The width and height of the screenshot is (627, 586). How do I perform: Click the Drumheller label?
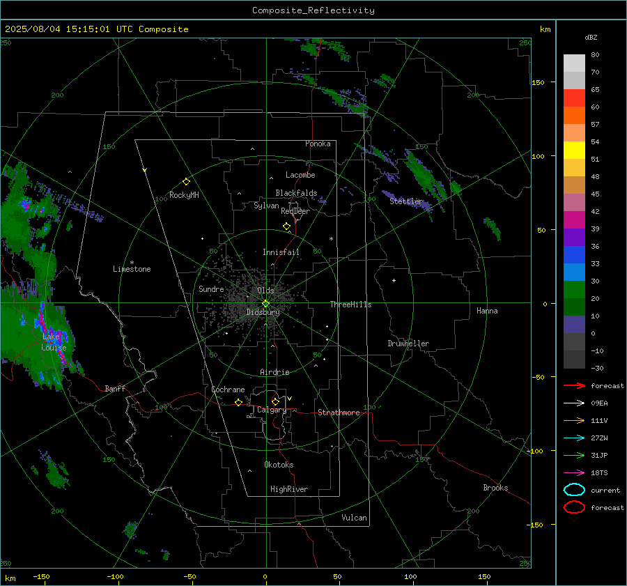click(x=408, y=344)
